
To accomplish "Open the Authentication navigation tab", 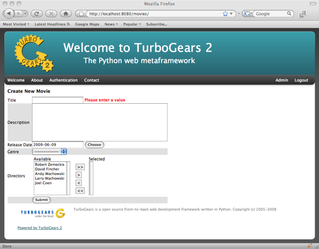I will (x=63, y=80).
